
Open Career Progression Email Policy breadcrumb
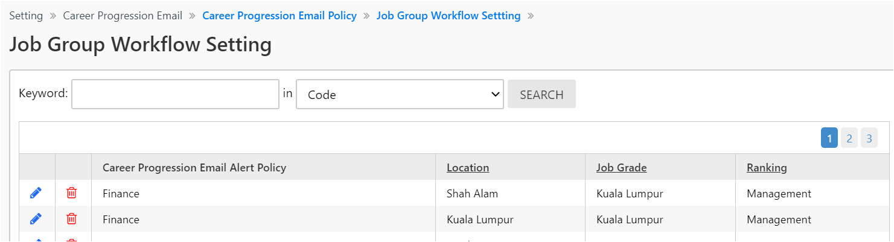279,16
